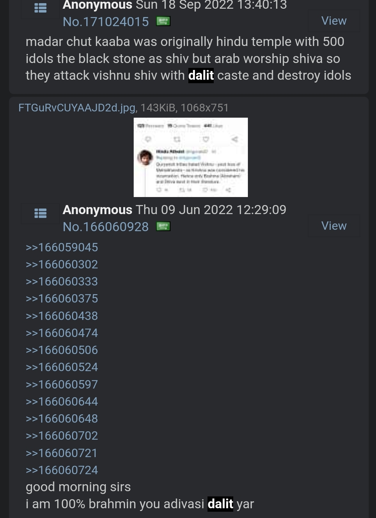The height and width of the screenshot is (518, 376).
Task: Follow quote link >>166060438
Action: point(62,316)
